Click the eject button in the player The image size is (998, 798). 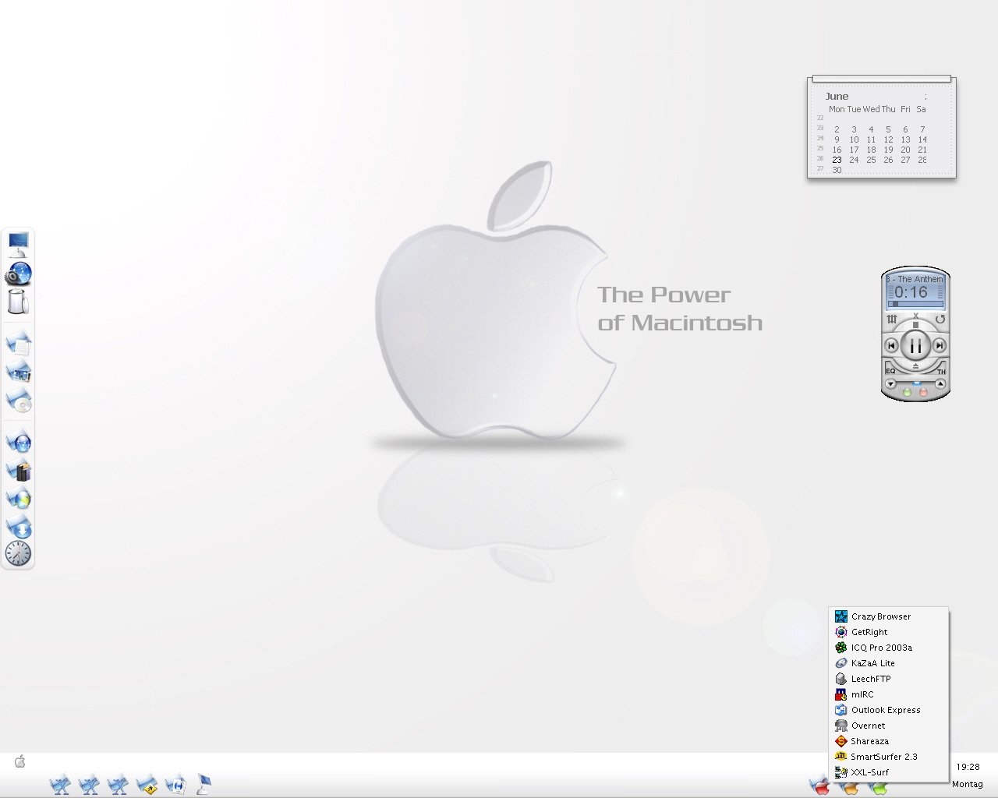point(915,366)
